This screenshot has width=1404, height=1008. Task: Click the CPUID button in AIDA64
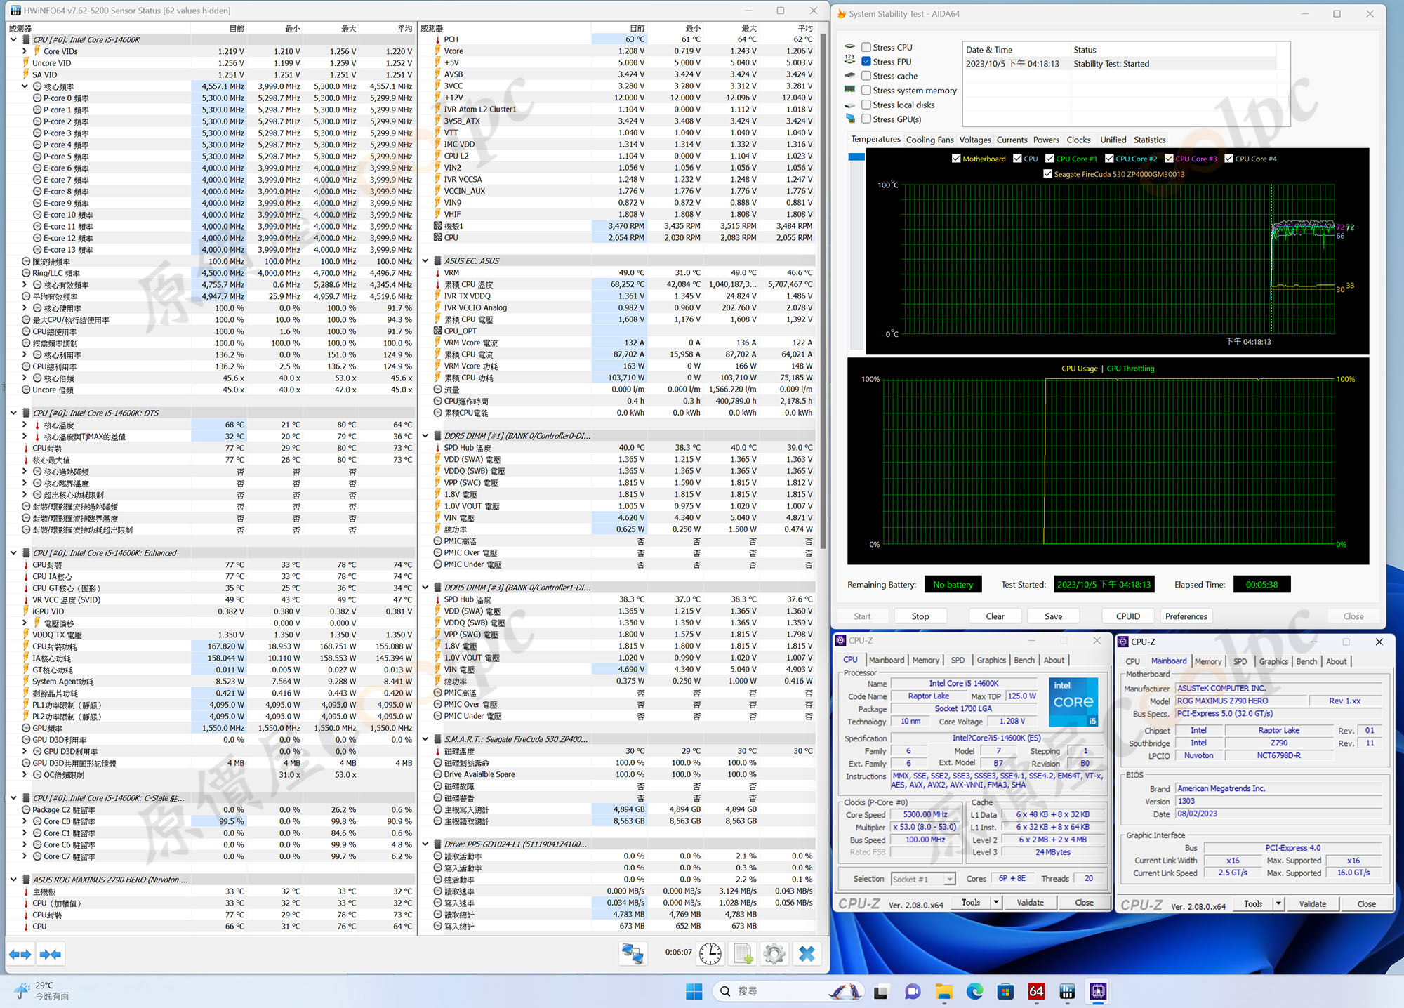pos(1127,616)
